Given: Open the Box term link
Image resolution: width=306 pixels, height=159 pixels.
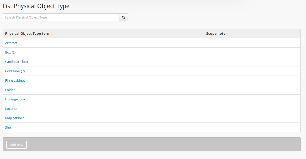Looking at the screenshot, I should click(8, 52).
